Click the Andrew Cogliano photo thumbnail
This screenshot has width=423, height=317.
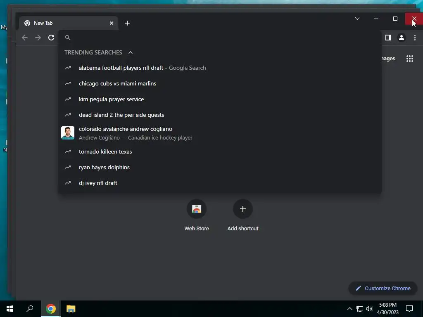(x=68, y=133)
